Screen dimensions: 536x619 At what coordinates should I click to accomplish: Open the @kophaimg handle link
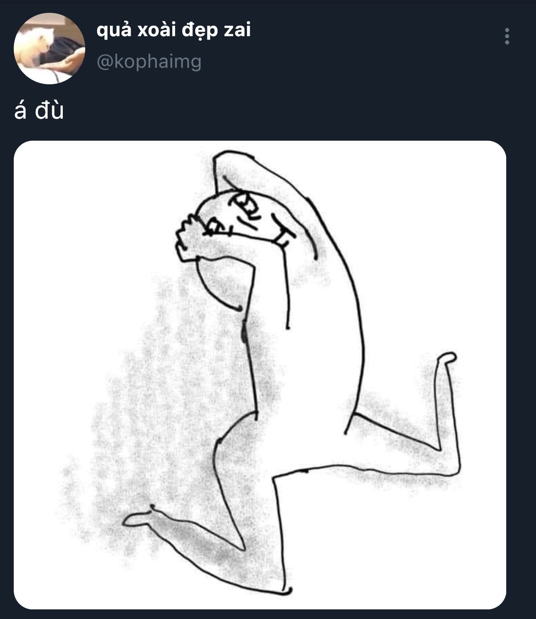149,61
